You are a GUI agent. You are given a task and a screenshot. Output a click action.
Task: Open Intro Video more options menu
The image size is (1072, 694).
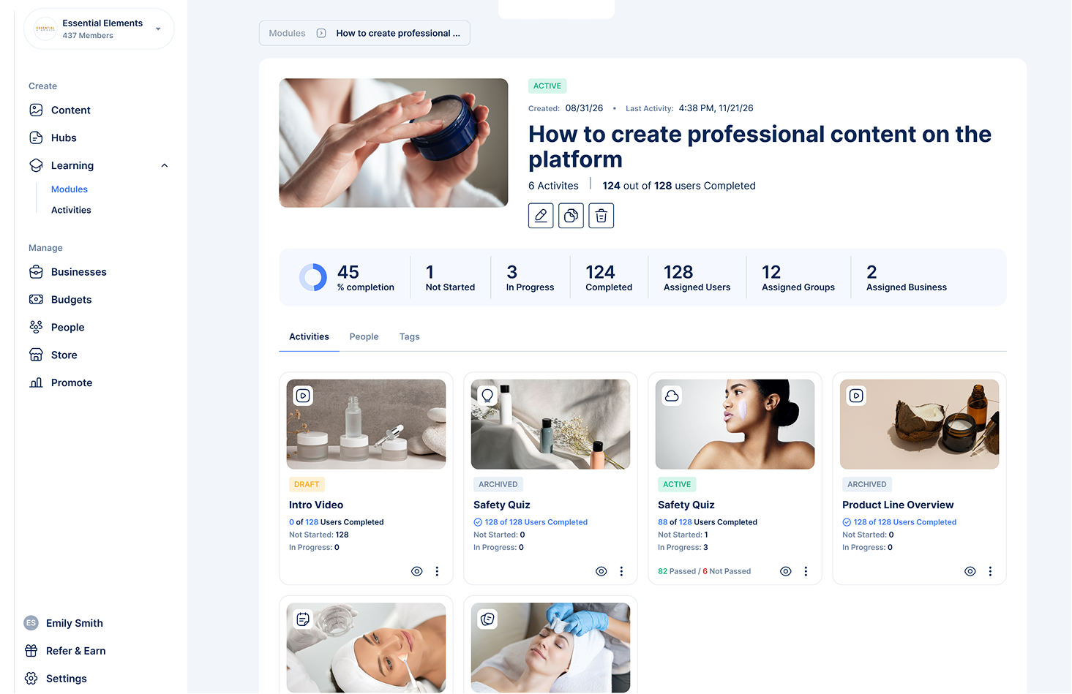click(x=437, y=571)
